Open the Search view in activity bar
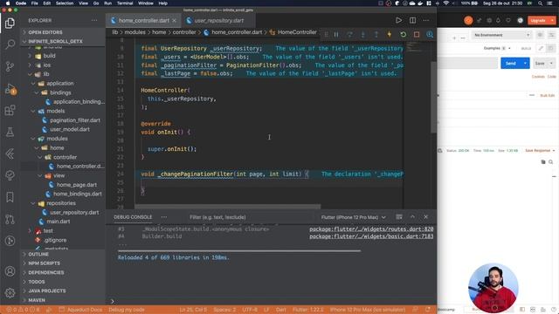The image size is (559, 314). point(10,44)
